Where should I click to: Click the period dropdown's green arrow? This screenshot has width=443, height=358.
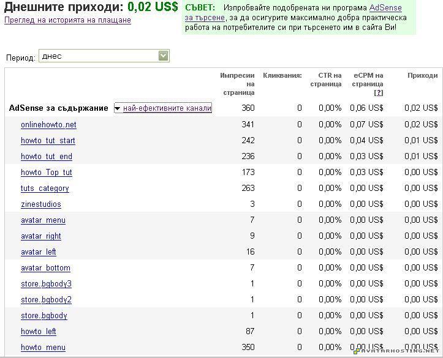coord(164,56)
